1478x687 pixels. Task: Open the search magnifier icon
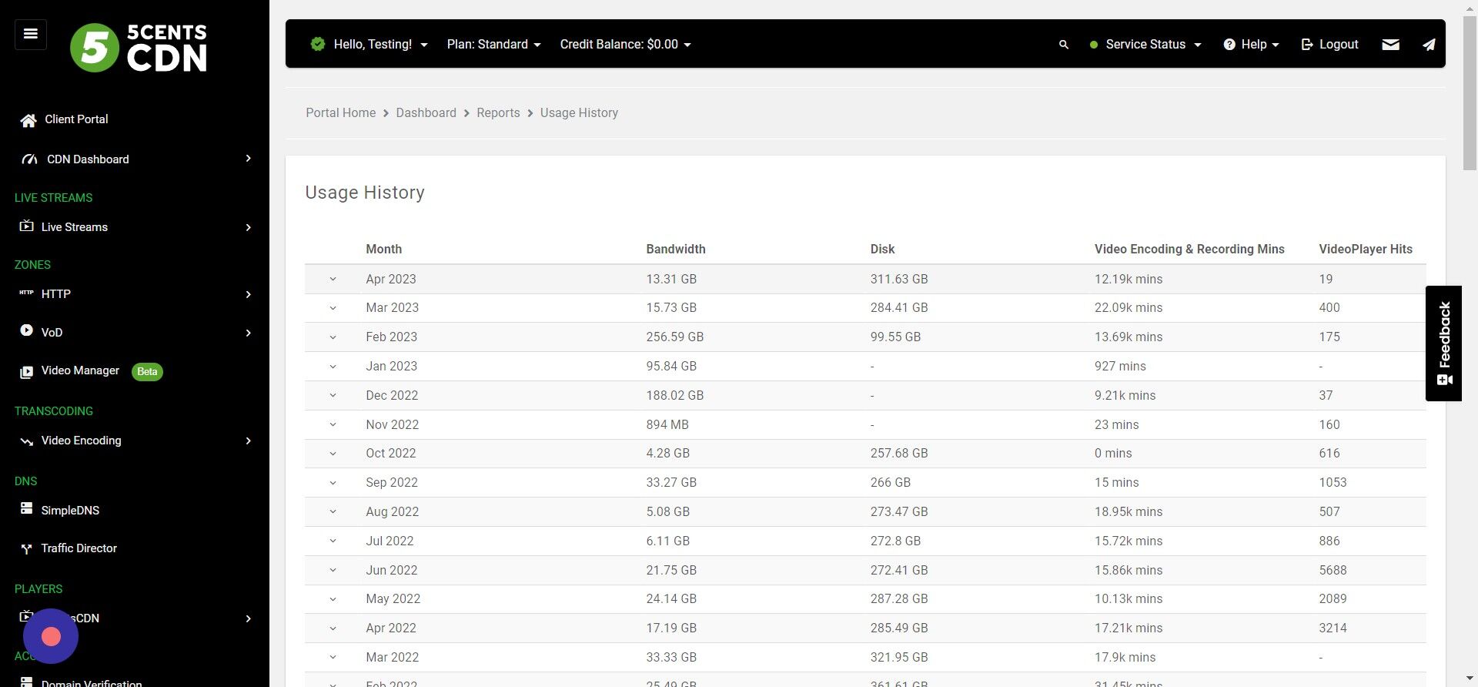tap(1064, 45)
